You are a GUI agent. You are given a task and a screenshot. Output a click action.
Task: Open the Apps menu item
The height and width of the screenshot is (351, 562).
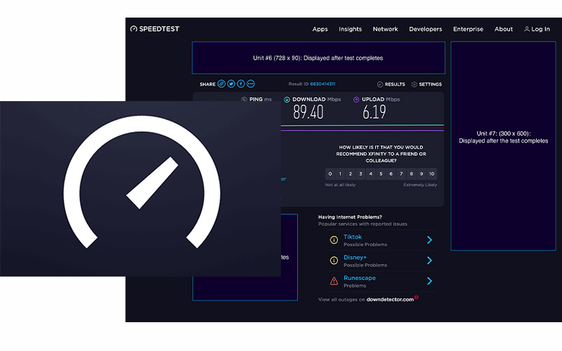pos(320,29)
